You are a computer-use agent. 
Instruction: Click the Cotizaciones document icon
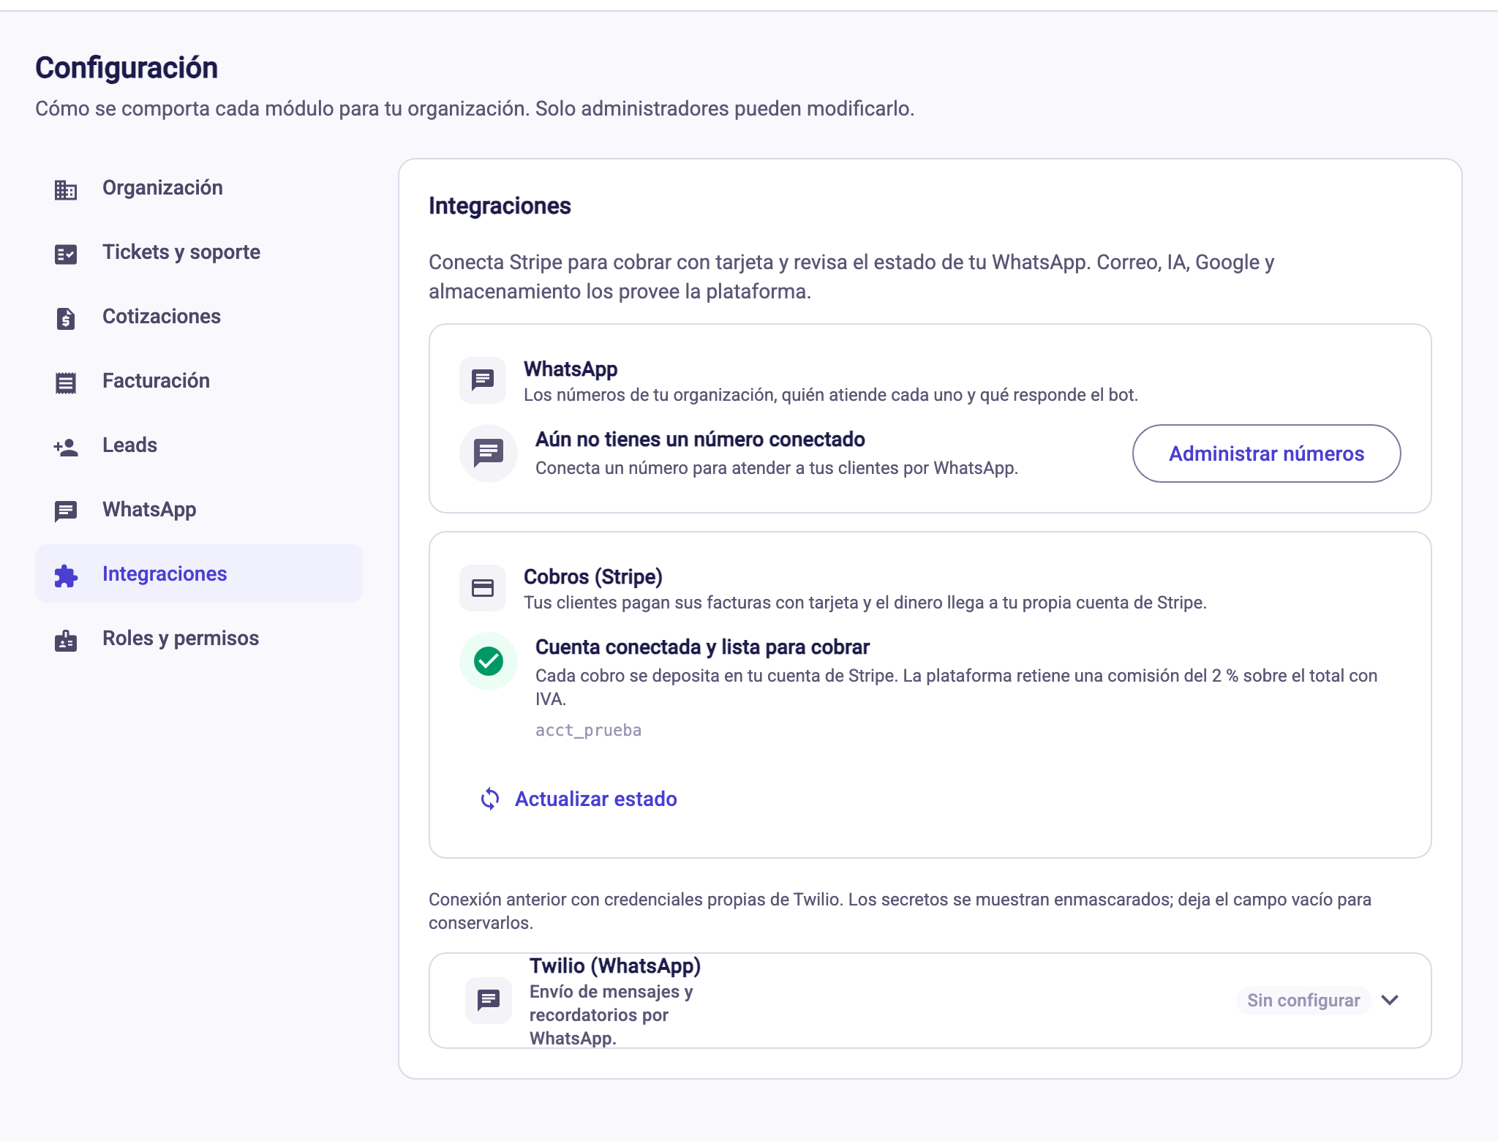66,318
